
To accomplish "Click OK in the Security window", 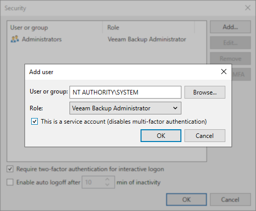I will click(x=187, y=199).
